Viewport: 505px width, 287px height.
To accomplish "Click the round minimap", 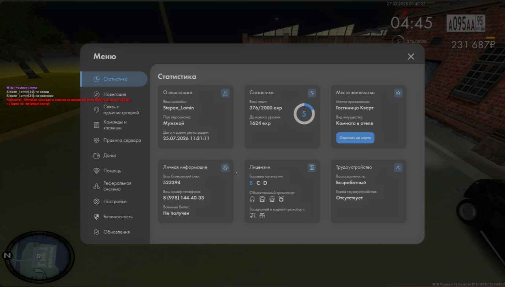I will (x=40, y=257).
